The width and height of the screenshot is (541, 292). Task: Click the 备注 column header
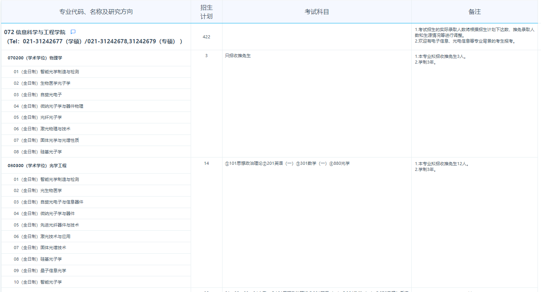[475, 12]
